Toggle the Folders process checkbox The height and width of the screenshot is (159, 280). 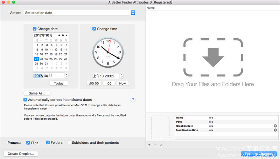(x=48, y=143)
